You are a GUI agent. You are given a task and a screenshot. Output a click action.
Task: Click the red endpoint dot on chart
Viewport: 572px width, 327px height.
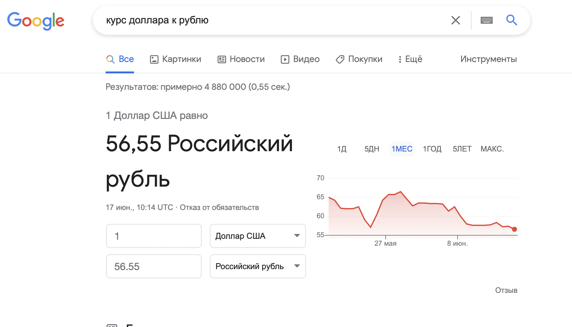click(x=514, y=229)
